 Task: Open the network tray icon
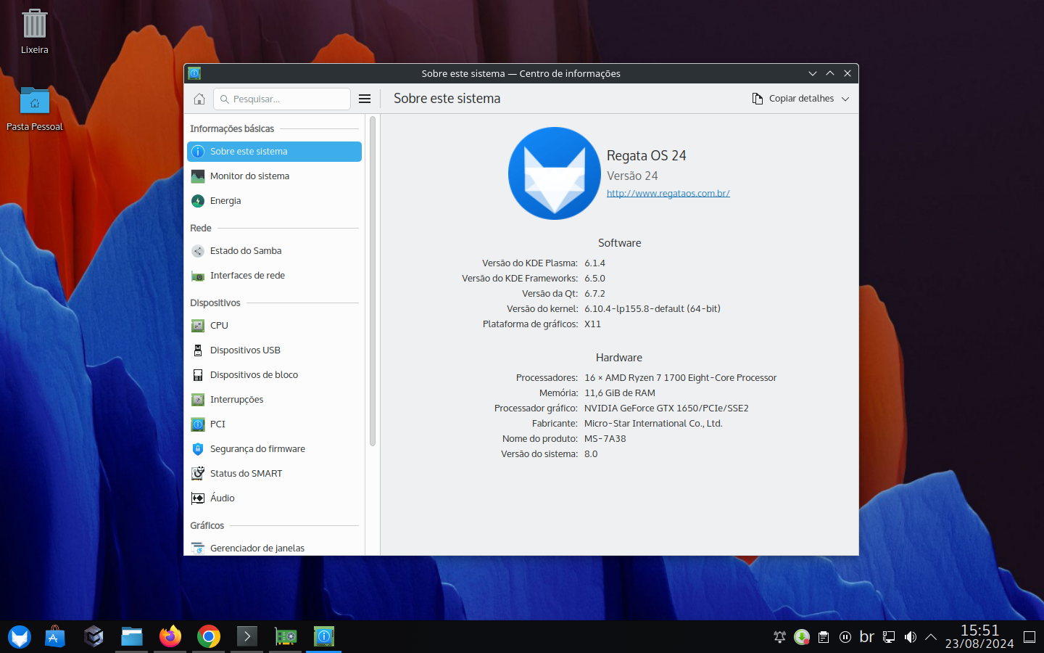888,637
